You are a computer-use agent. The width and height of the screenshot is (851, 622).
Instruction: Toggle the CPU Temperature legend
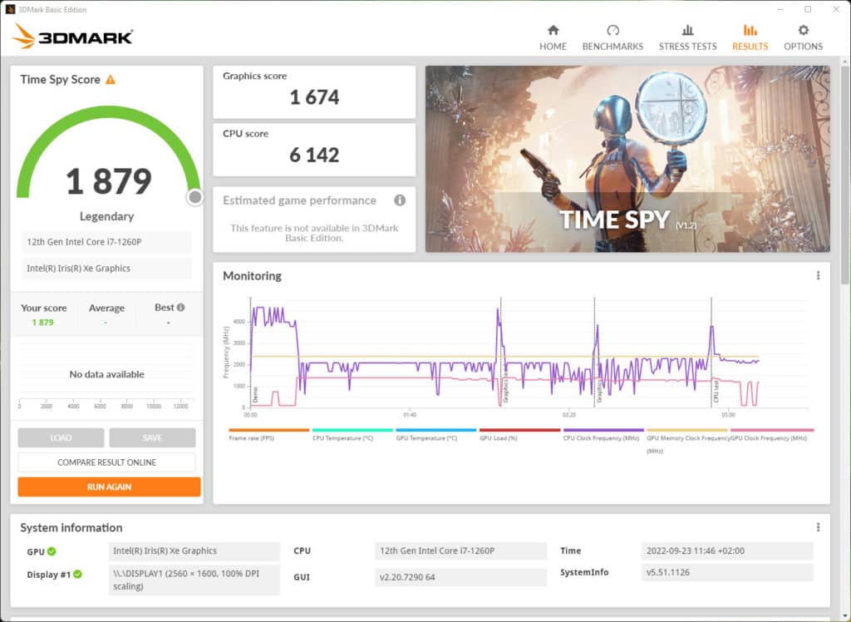[352, 435]
